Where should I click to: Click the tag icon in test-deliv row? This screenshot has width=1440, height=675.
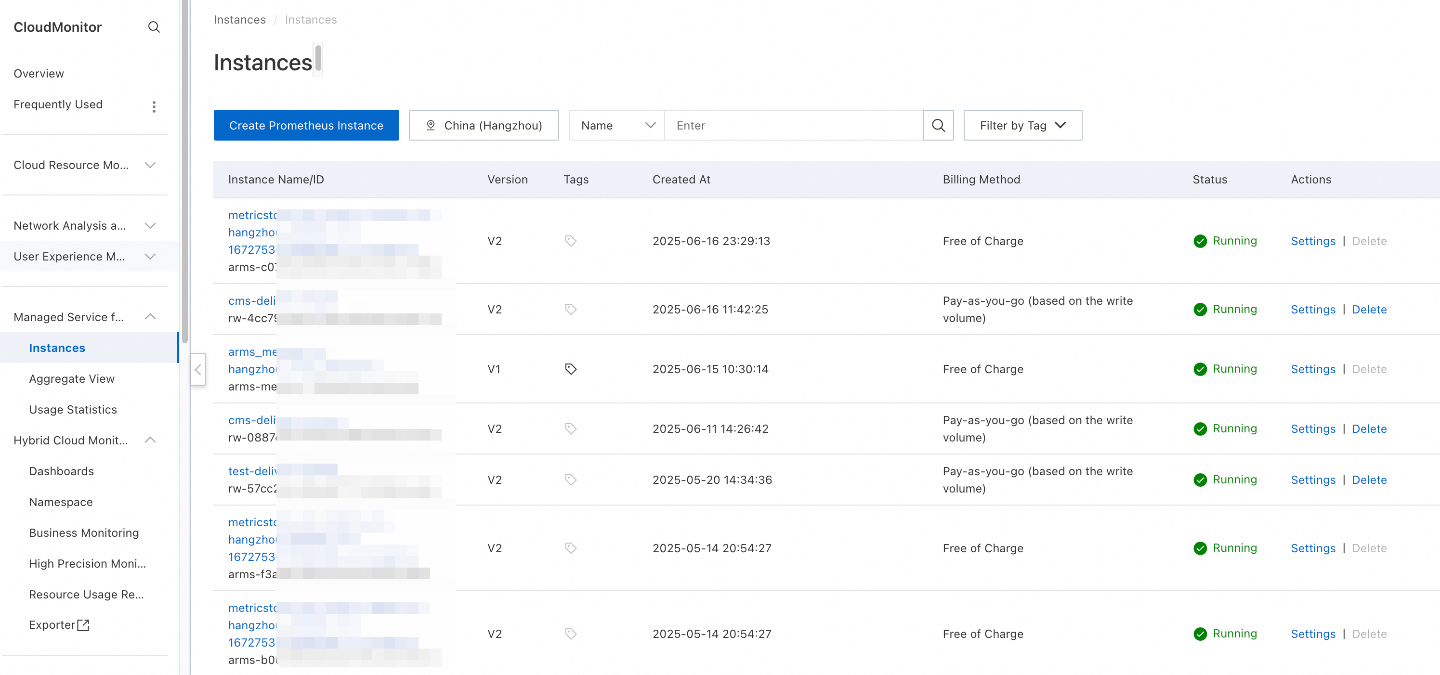570,480
